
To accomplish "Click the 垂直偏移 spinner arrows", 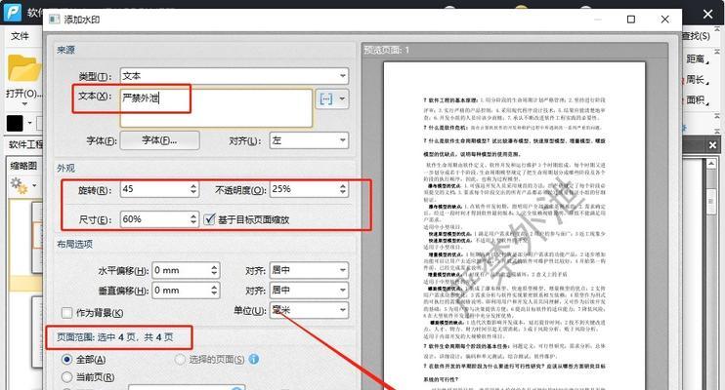I will 214,291.
